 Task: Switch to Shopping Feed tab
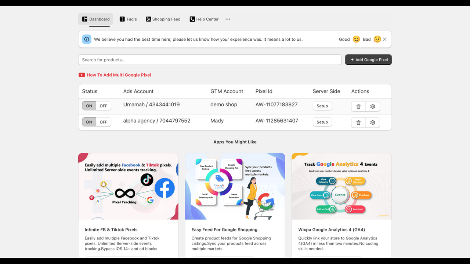[x=163, y=19]
